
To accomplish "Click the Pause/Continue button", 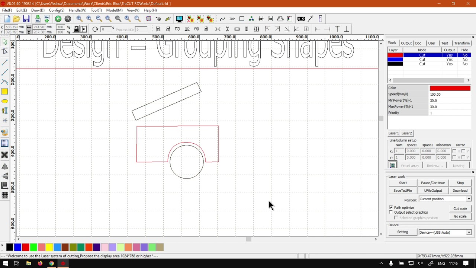I will coord(433,183).
